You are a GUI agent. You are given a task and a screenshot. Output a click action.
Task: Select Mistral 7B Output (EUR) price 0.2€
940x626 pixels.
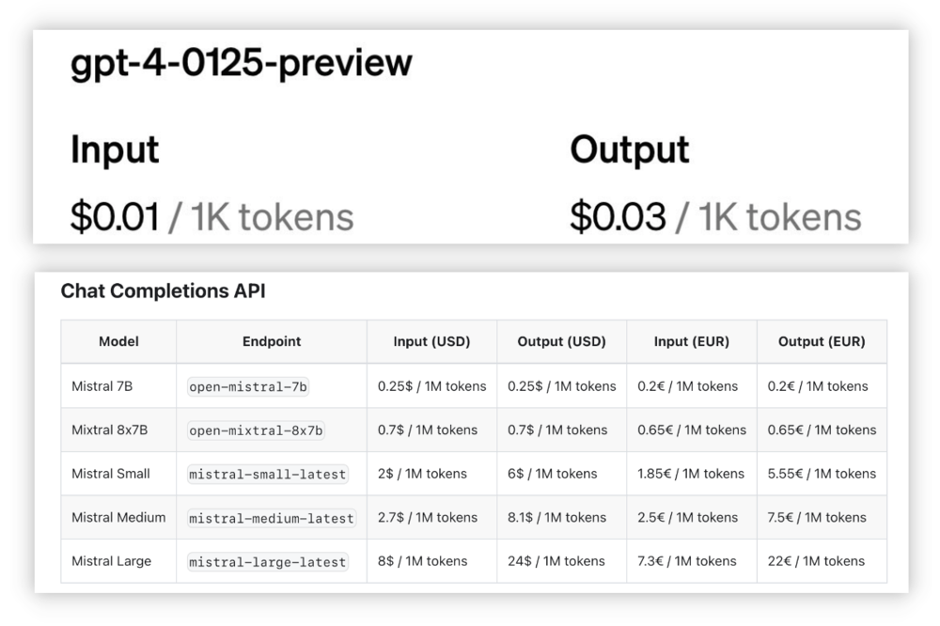point(818,386)
